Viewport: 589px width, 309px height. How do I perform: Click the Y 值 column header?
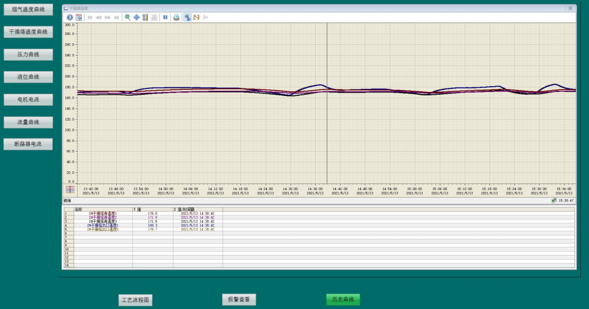coord(152,209)
